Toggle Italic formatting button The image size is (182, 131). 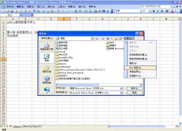coord(158,11)
